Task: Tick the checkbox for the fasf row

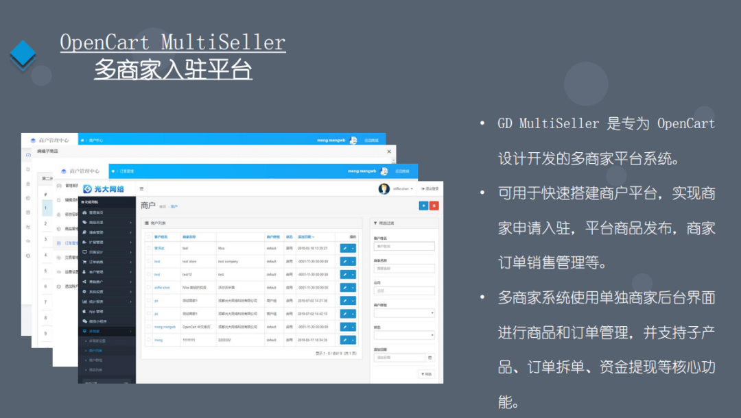Action: (x=149, y=248)
